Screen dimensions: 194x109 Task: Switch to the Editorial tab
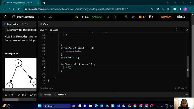(x=25, y=24)
